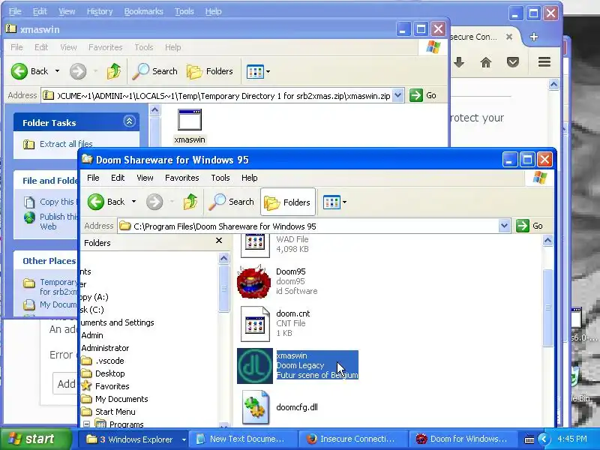Click Back arrow in Doom Shareware window
The width and height of the screenshot is (600, 450).
(x=96, y=202)
